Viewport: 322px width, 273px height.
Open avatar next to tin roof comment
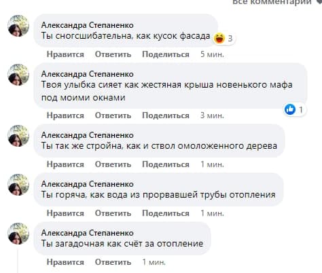[x=18, y=75]
